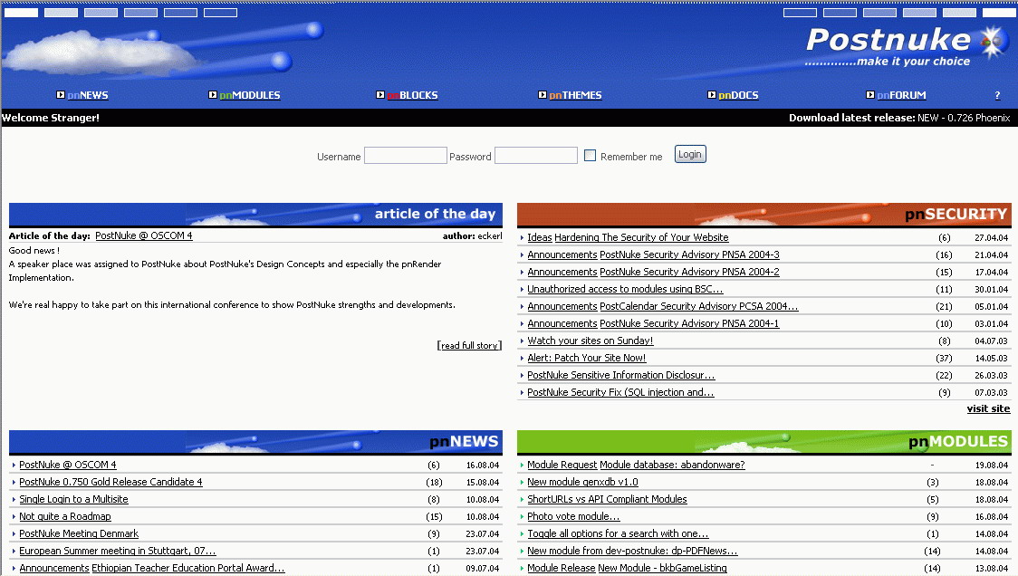The width and height of the screenshot is (1018, 576).
Task: Open PostNuke @ OSCOM 4 in pnNEWS list
Action: click(68, 465)
